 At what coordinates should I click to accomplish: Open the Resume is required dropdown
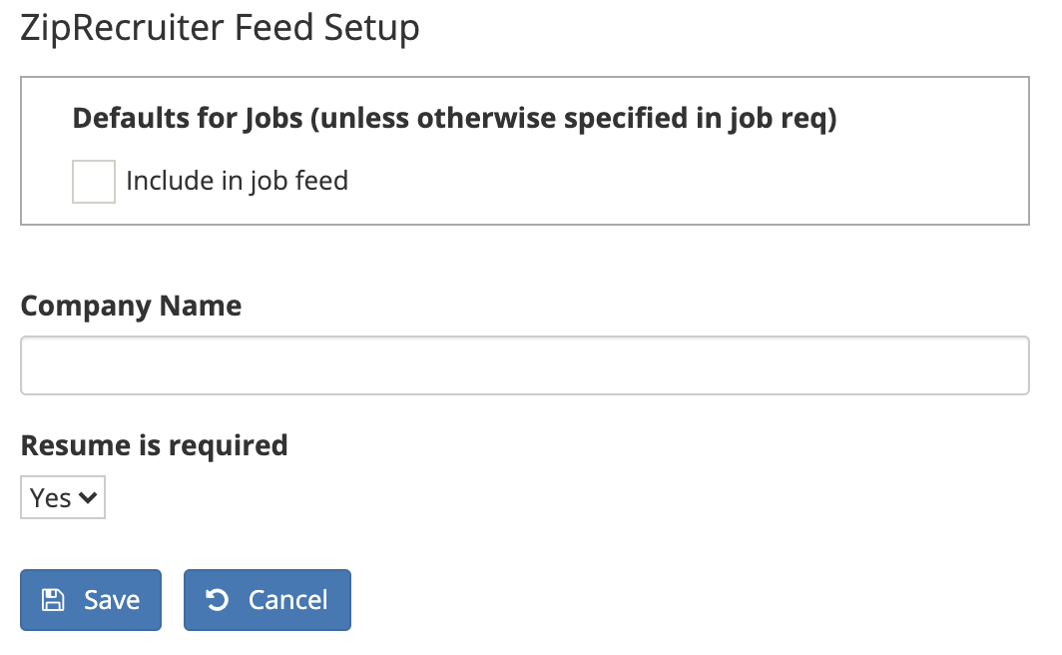62,498
